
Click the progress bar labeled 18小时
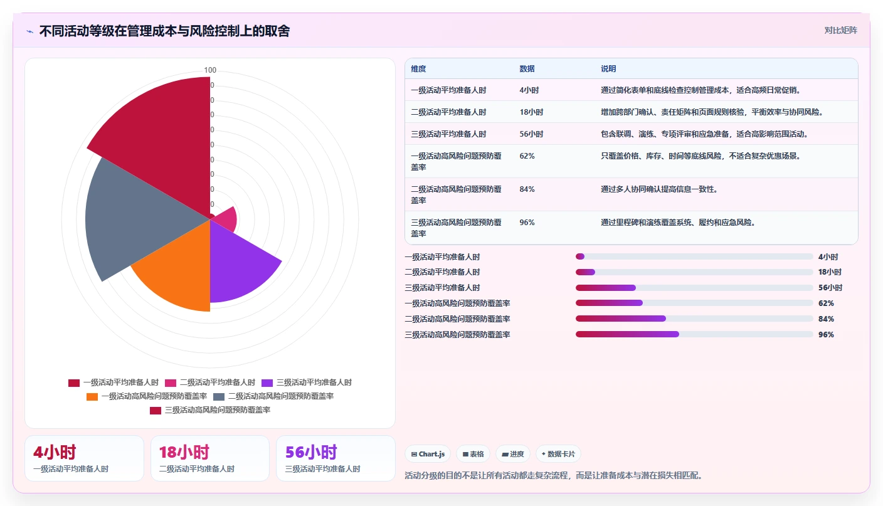click(694, 272)
